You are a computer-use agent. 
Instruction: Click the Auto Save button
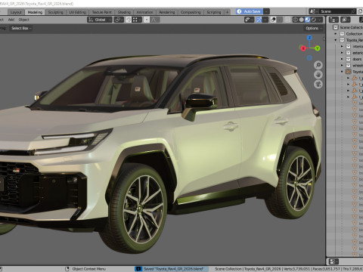click(250, 11)
